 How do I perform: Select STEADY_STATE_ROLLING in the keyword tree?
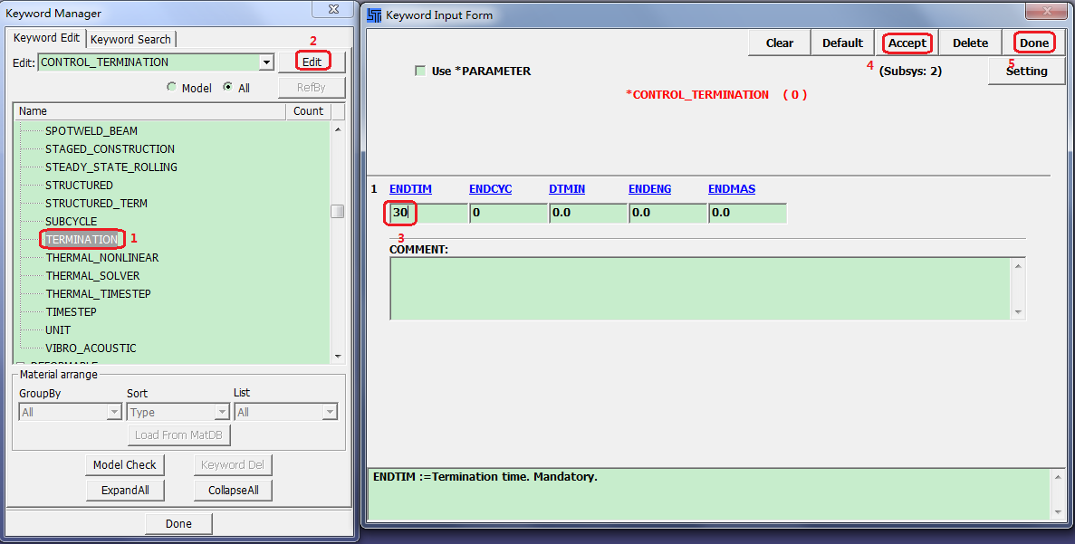click(x=111, y=167)
